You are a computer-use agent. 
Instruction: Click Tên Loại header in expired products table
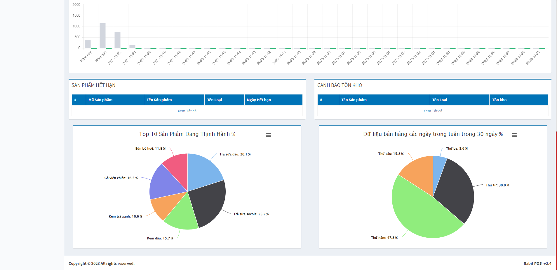224,100
